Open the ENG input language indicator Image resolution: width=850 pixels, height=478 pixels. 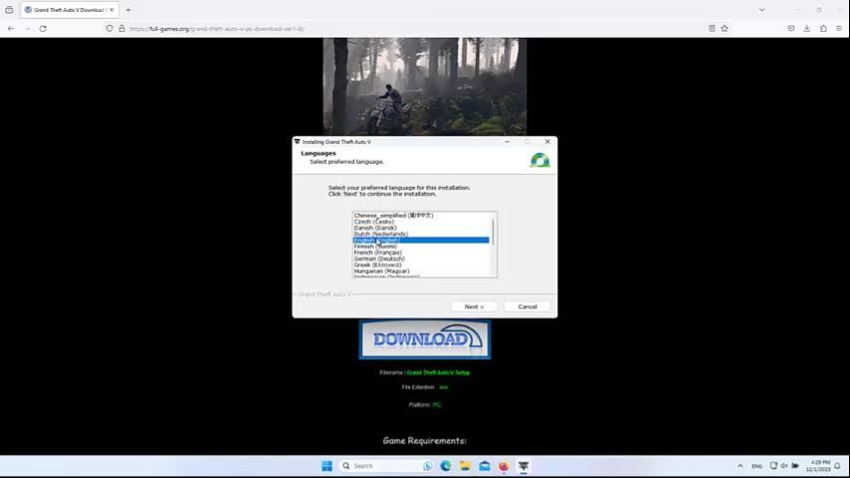point(756,466)
